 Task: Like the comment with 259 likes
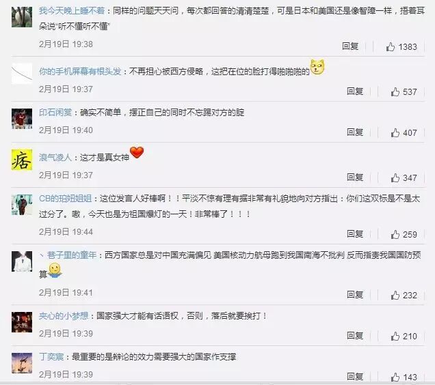tap(395, 235)
